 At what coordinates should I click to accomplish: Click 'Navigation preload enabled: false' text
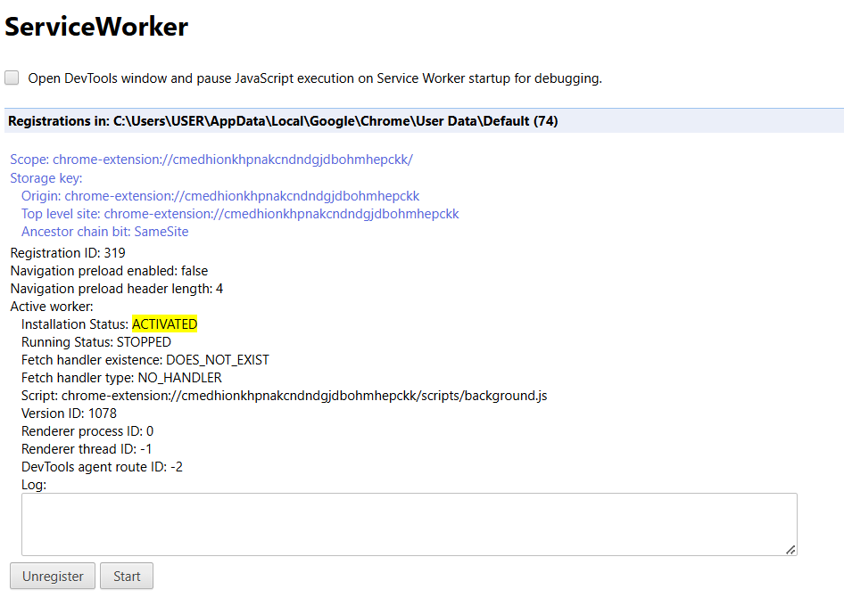[109, 270]
